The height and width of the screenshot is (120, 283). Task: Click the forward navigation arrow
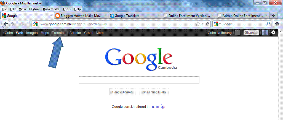[13, 24]
